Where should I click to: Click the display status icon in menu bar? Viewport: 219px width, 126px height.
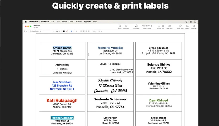pyautogui.click(x=191, y=22)
